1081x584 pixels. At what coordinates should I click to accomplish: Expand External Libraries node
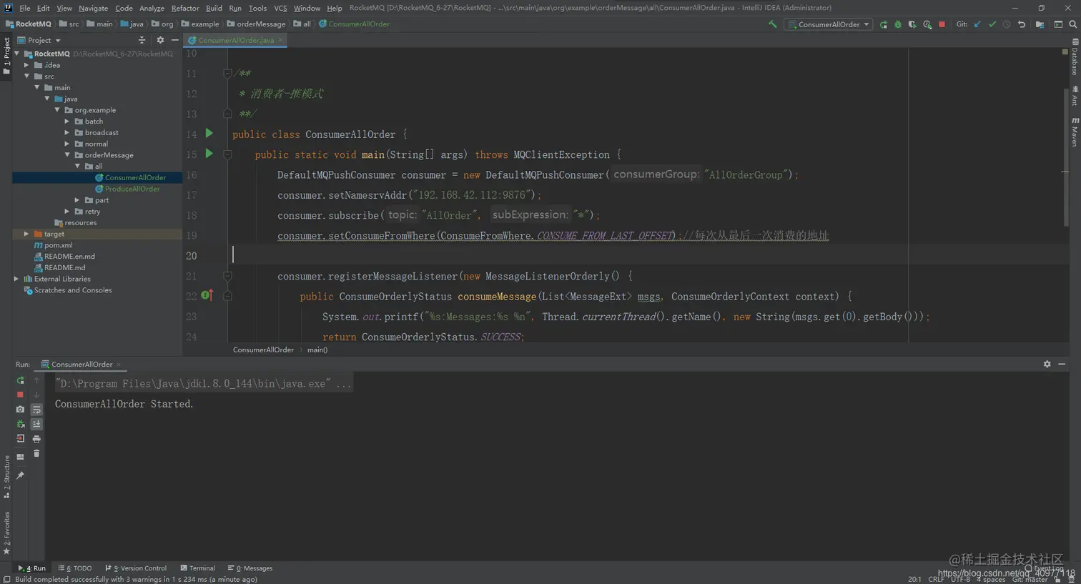click(16, 279)
